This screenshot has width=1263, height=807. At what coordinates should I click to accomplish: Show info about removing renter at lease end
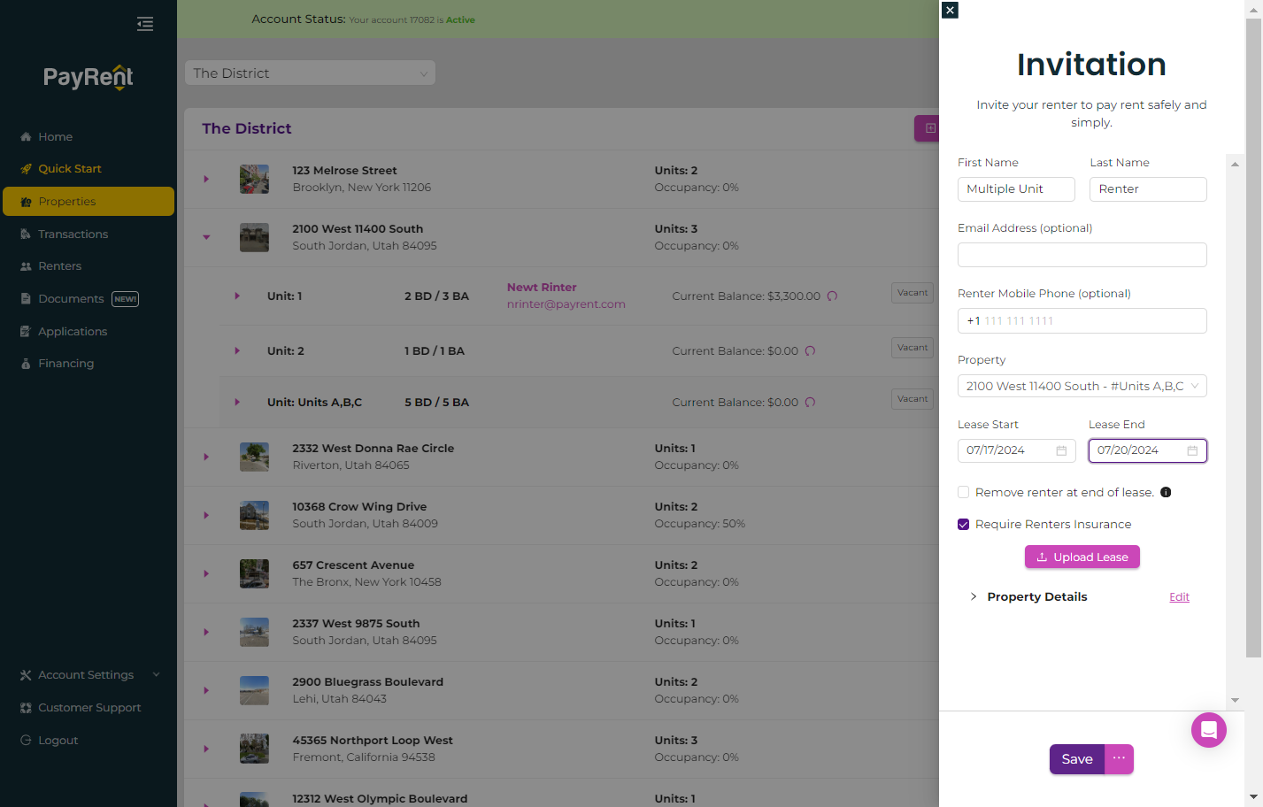coord(1166,492)
